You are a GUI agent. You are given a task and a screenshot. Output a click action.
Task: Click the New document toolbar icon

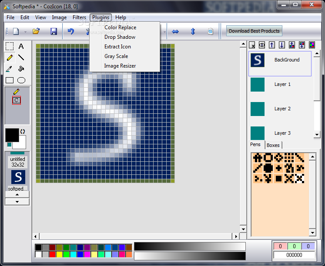coord(16,31)
